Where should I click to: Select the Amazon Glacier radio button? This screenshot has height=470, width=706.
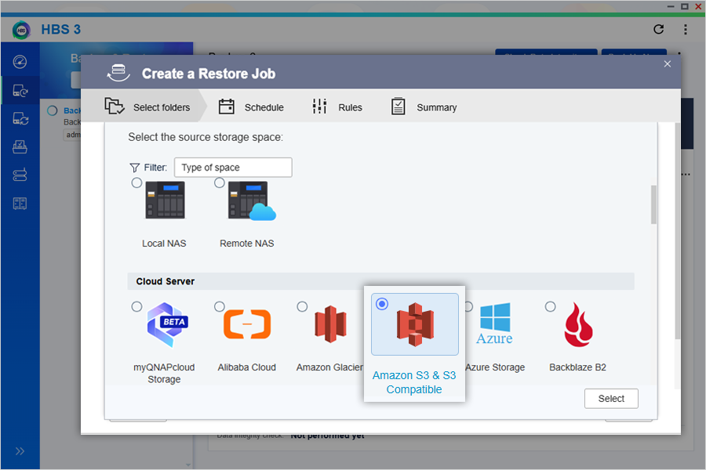[x=302, y=307]
